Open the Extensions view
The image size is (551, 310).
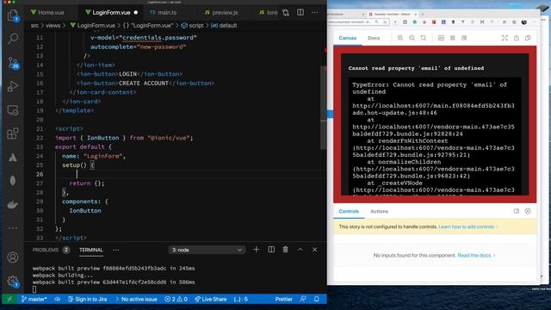(x=13, y=133)
